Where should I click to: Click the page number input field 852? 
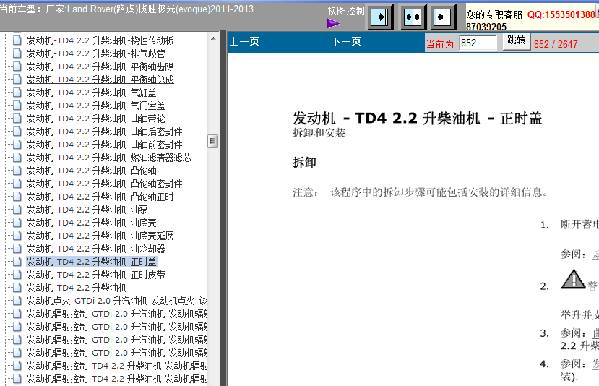point(478,43)
